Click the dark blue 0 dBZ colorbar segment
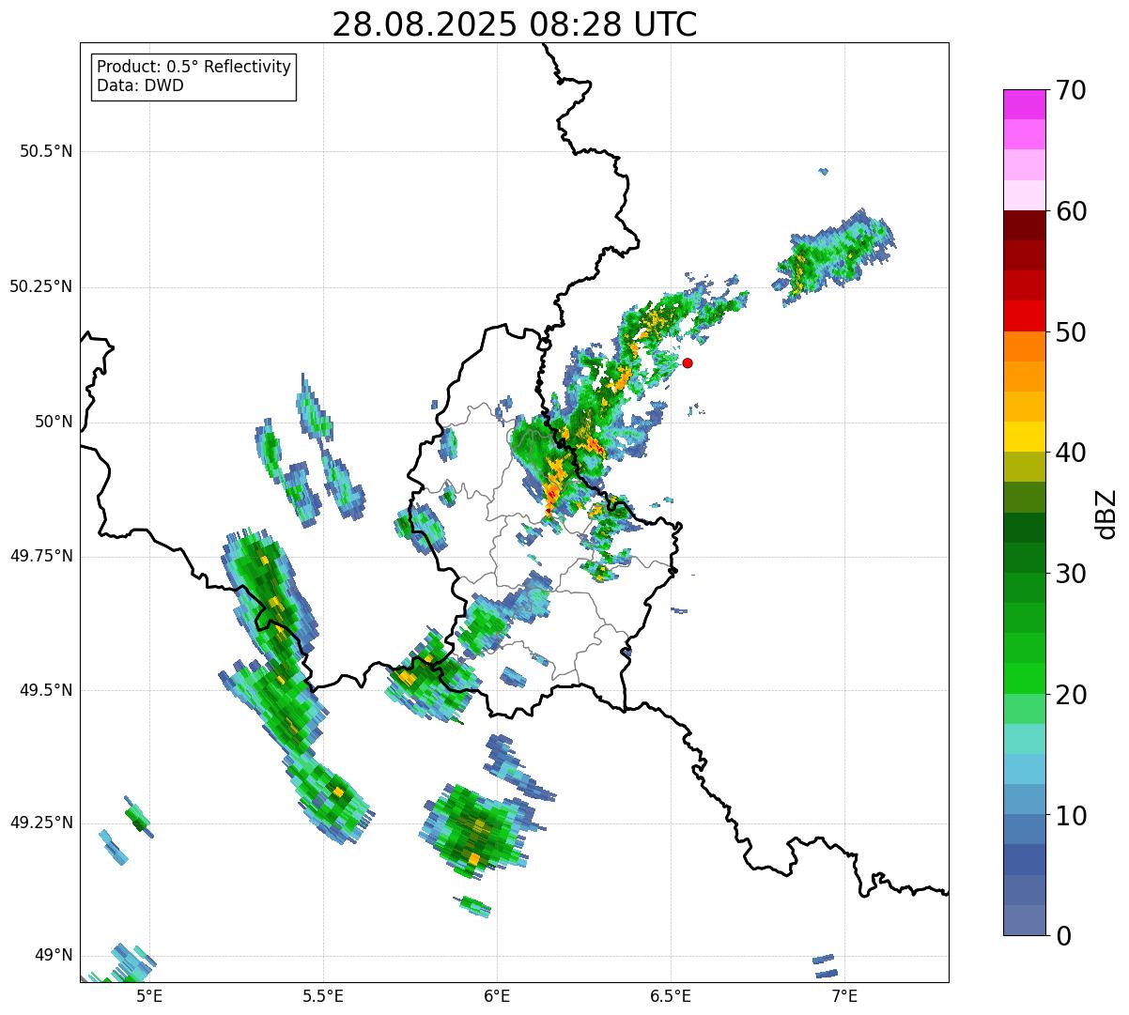 (x=1024, y=920)
